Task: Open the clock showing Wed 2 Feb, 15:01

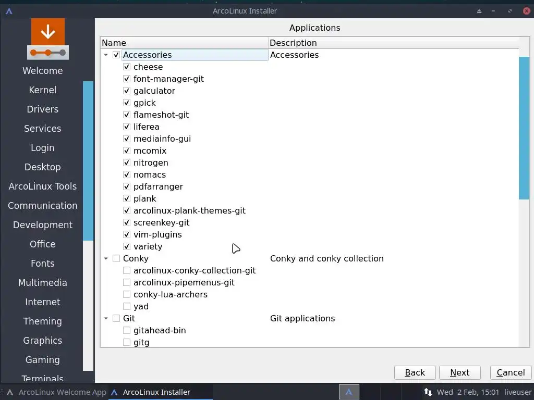Action: [468, 392]
